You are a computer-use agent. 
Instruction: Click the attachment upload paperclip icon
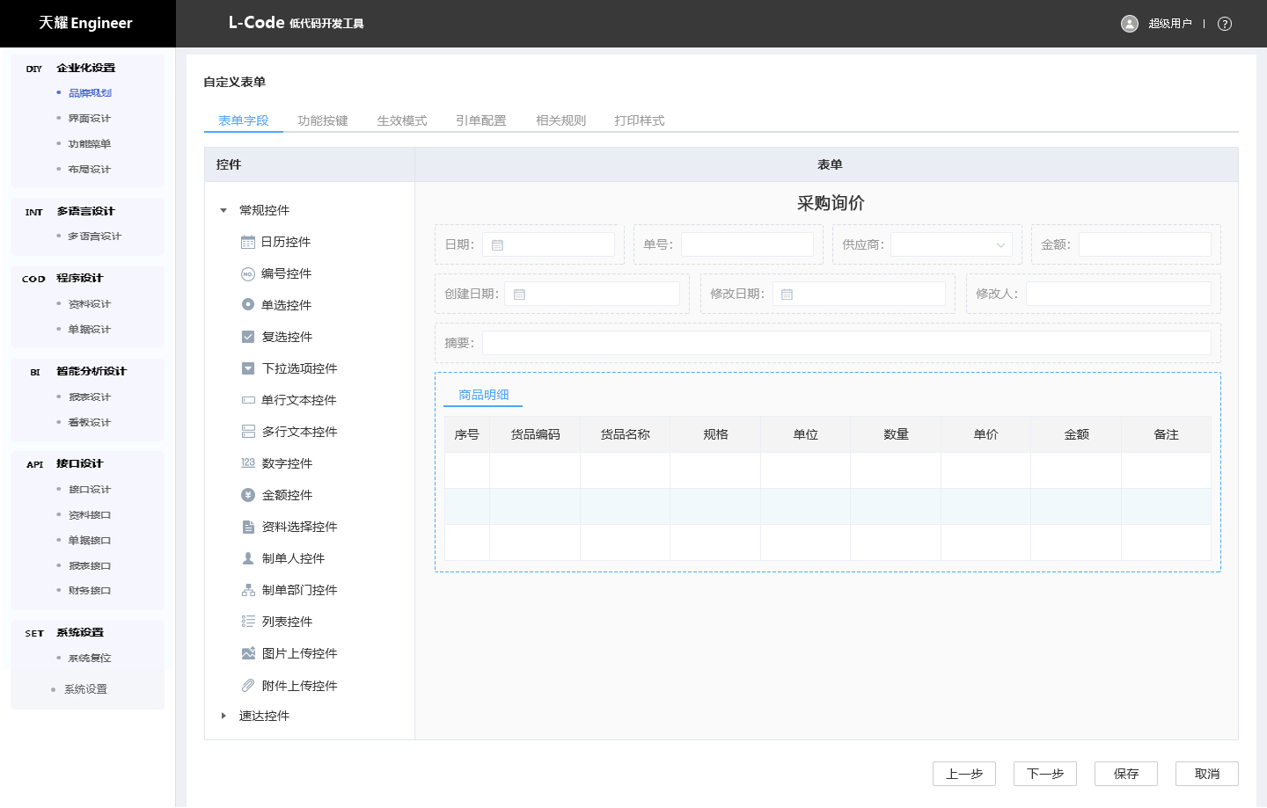[x=248, y=686]
